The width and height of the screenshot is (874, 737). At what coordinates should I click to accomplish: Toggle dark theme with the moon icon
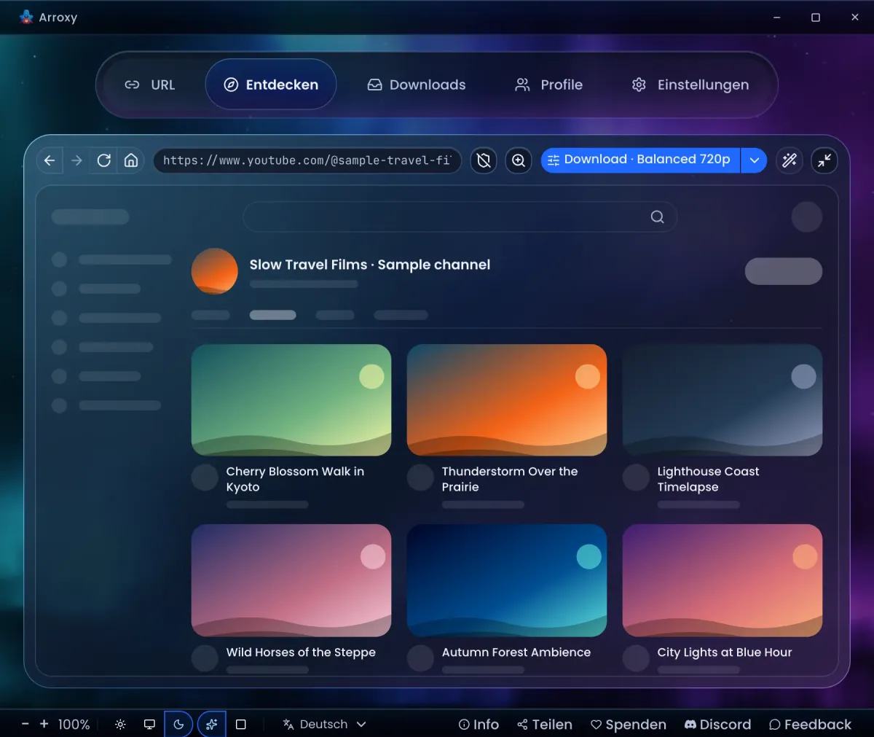click(x=178, y=724)
